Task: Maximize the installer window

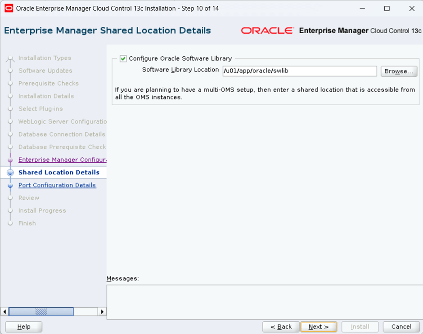Action: (387, 9)
